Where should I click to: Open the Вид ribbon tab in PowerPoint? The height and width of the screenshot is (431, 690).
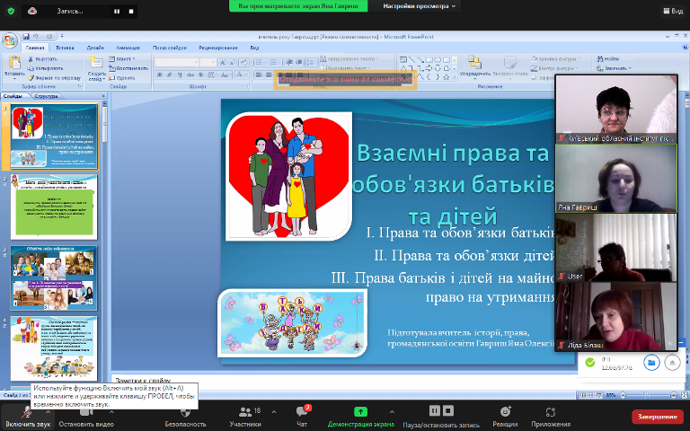[254, 48]
